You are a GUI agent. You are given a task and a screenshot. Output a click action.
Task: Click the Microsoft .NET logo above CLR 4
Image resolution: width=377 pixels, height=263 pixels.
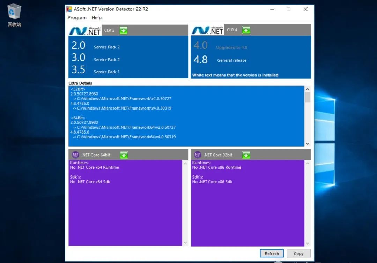pos(207,30)
